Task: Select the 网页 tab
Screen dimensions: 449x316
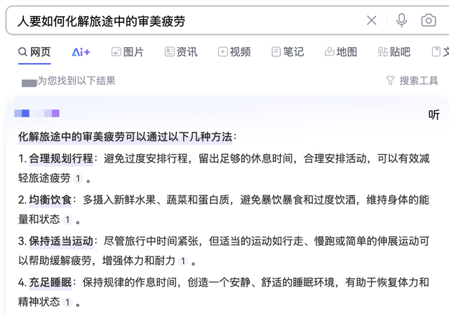Action: pos(34,52)
